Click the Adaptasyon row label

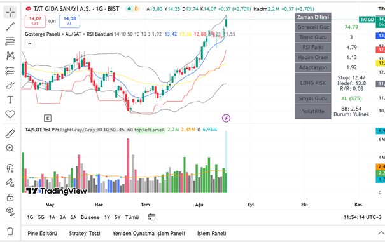[x=313, y=67]
